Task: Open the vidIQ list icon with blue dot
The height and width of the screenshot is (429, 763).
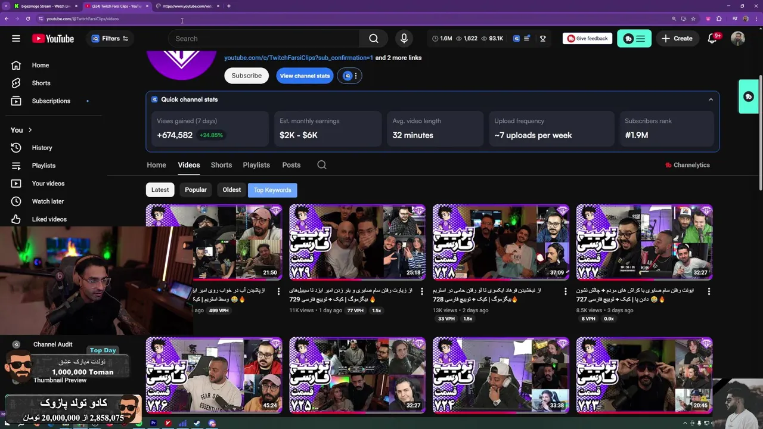Action: pyautogui.click(x=527, y=39)
